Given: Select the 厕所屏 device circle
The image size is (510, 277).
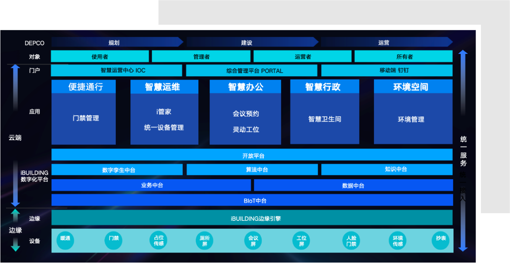Looking at the screenshot, I should 205,240.
